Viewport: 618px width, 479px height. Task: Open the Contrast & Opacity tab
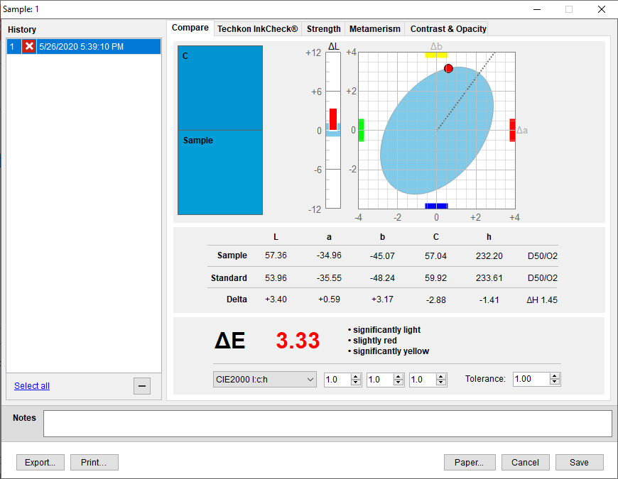[x=448, y=29]
